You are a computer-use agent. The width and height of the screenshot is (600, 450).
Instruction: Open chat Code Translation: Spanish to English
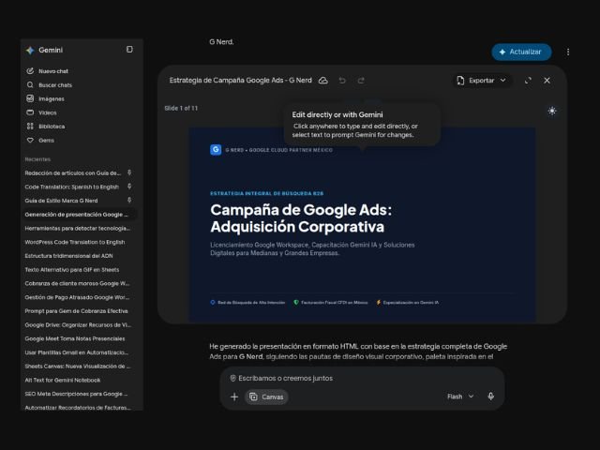(72, 187)
